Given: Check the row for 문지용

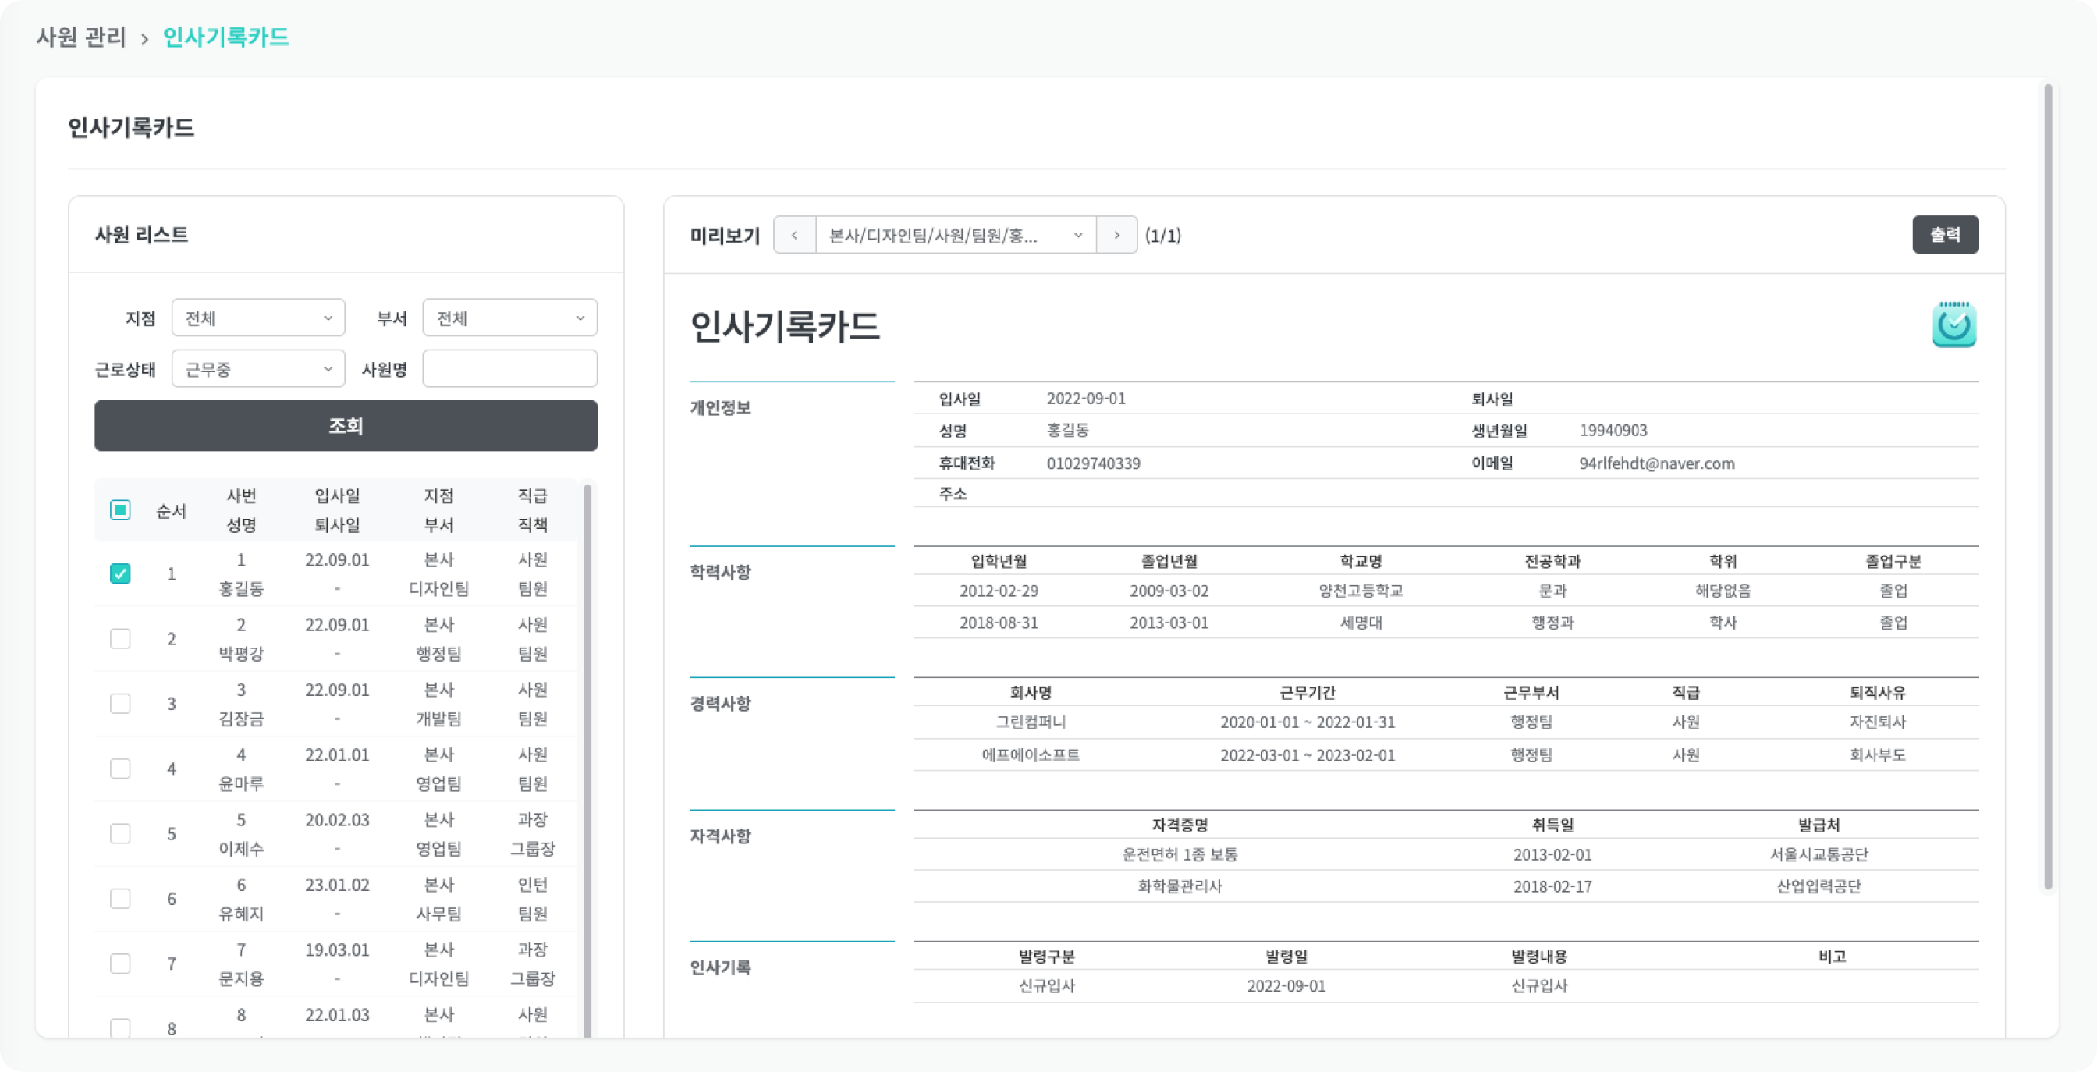Looking at the screenshot, I should 120,964.
